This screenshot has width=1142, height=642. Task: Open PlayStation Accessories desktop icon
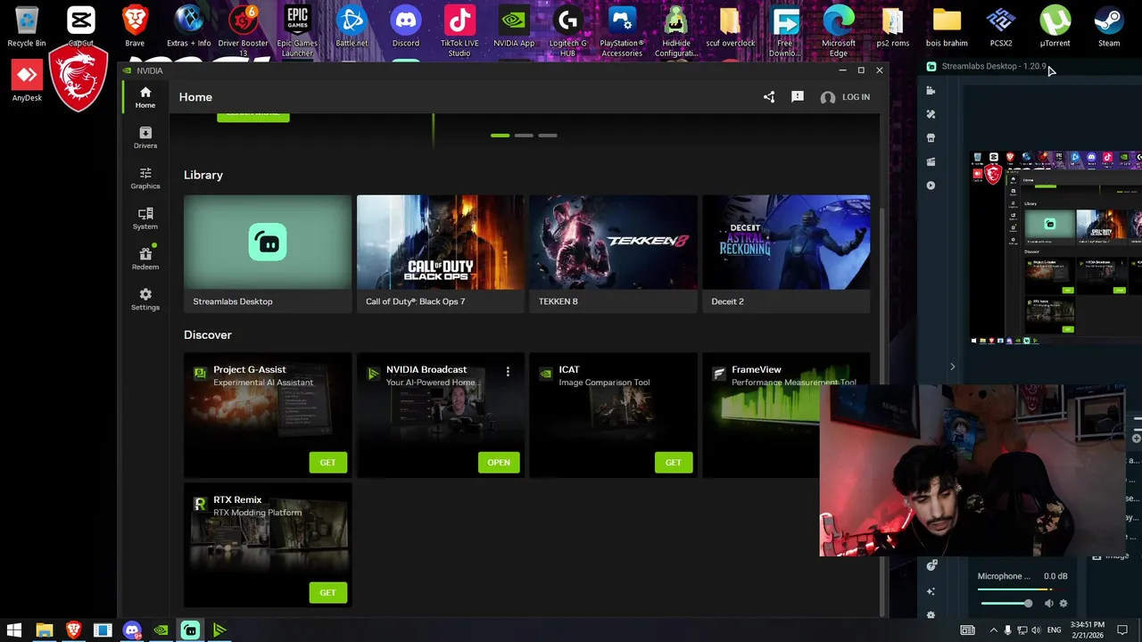pyautogui.click(x=622, y=31)
